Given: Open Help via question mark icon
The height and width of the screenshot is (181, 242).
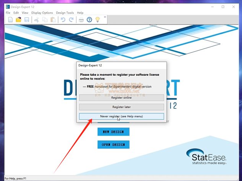Looking at the screenshot, I should coord(89,20).
